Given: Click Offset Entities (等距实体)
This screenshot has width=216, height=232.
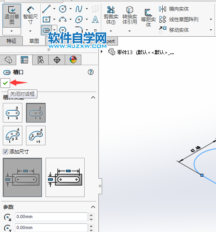Looking at the screenshot, I should coord(148,18).
